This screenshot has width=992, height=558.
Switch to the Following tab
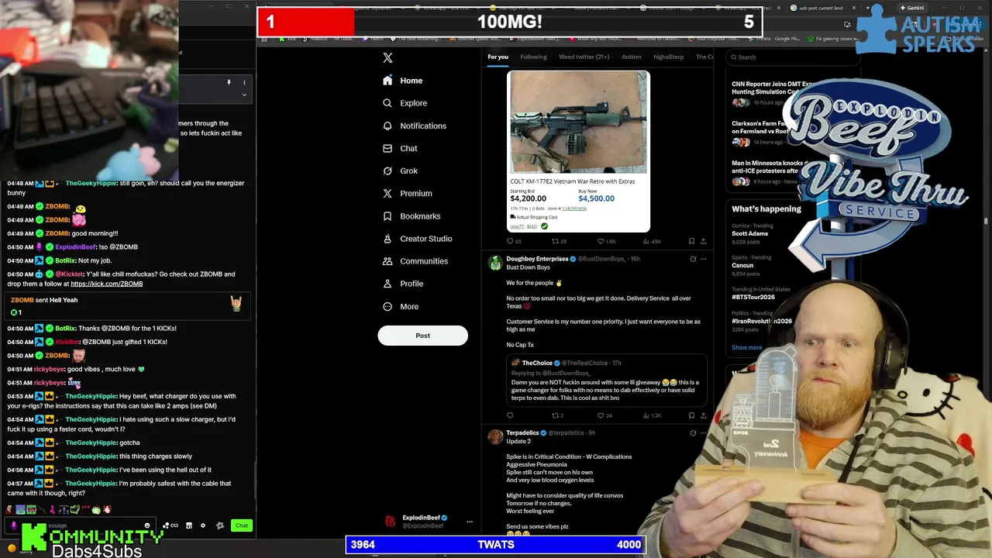click(533, 57)
